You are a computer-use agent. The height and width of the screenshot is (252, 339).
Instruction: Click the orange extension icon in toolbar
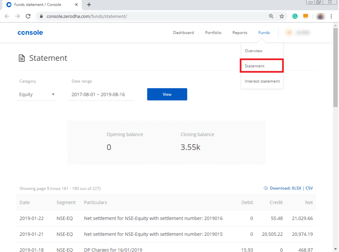tap(305, 16)
